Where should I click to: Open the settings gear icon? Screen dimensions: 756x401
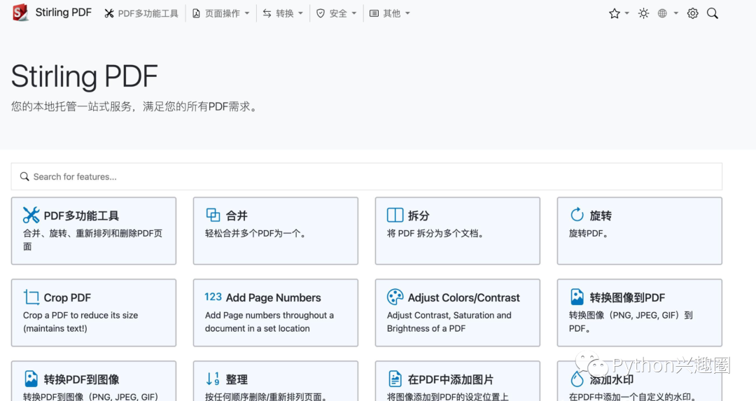(x=693, y=13)
